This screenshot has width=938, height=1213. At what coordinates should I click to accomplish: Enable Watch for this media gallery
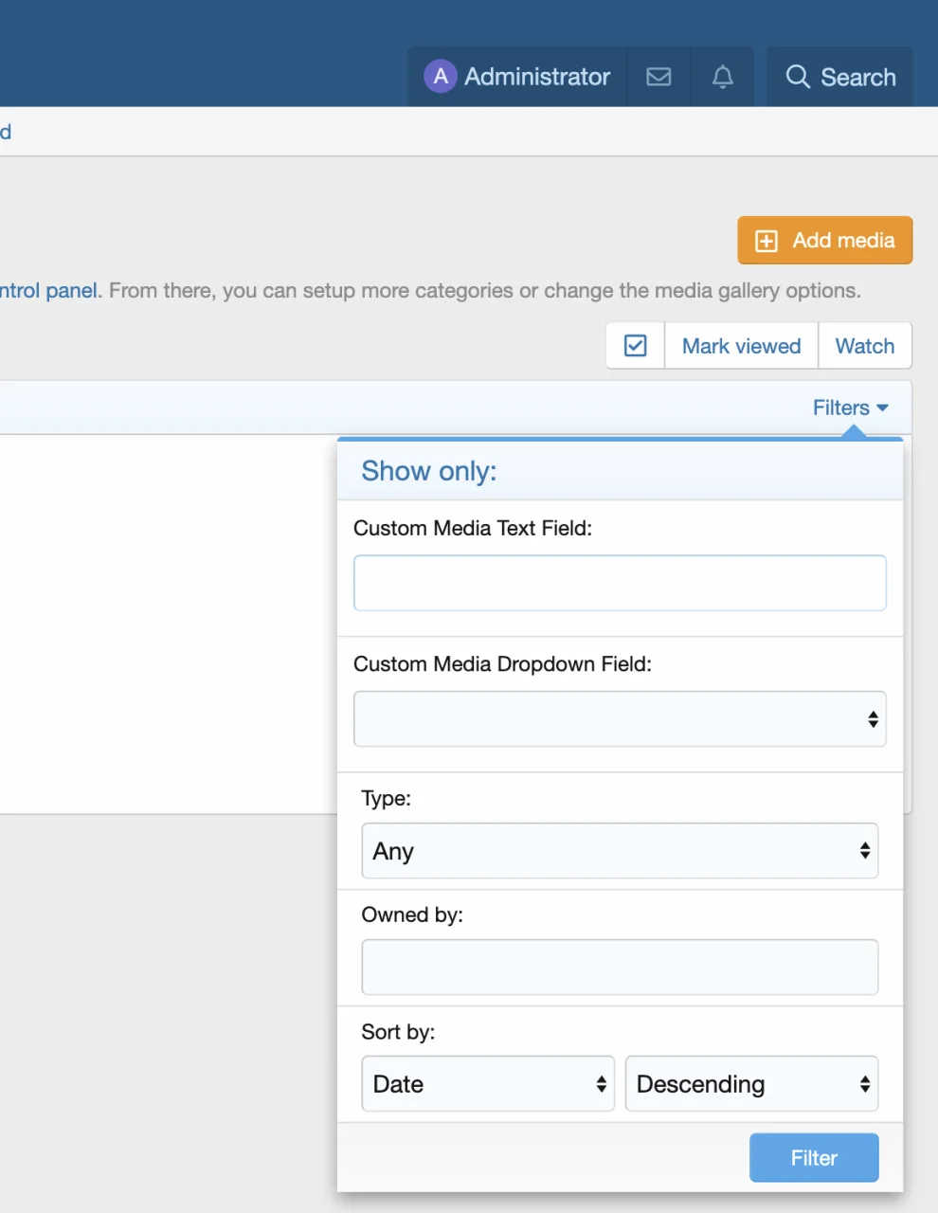point(864,345)
